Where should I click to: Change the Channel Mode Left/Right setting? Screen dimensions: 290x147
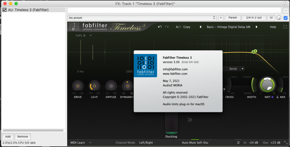pyautogui.click(x=146, y=142)
